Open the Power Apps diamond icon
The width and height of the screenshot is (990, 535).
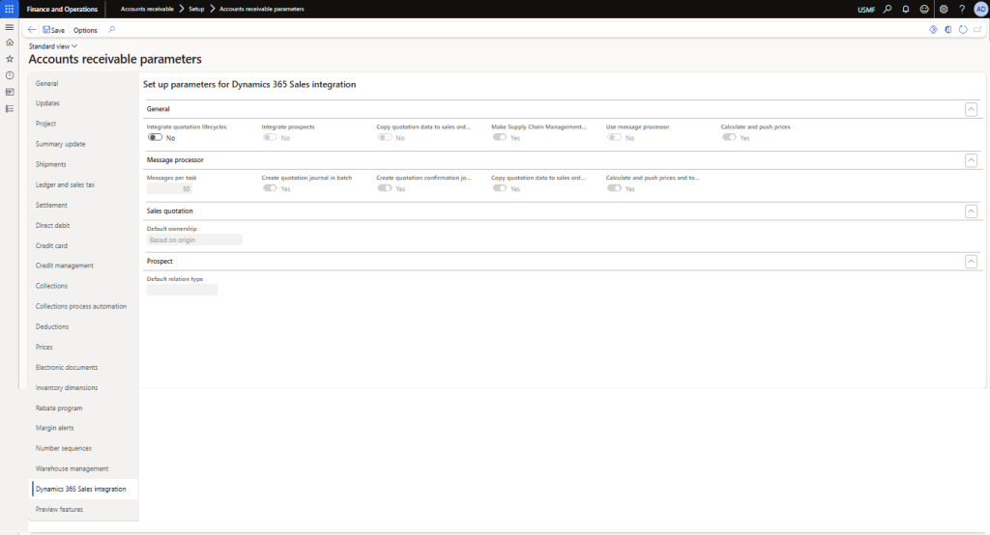point(933,30)
